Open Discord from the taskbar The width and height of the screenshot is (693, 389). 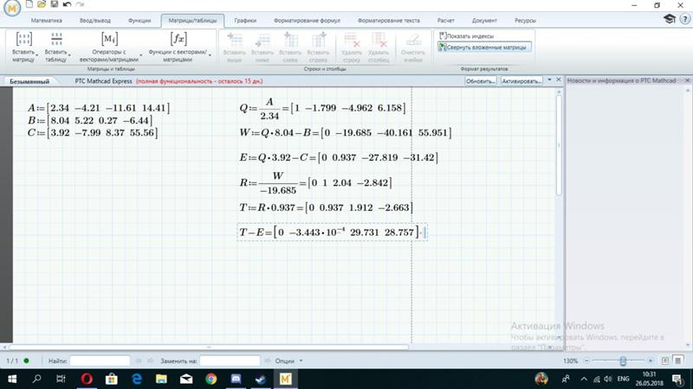(x=236, y=379)
